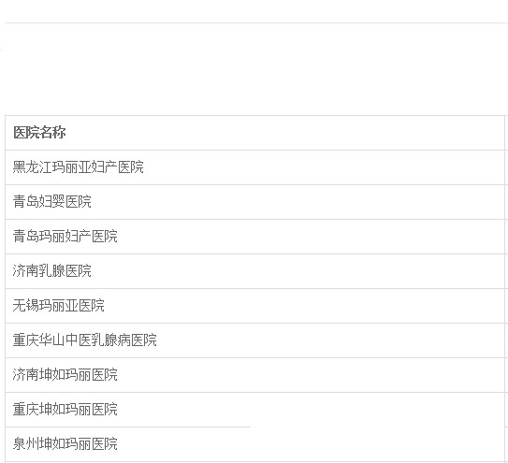Click the word 黑龙江 in the first row
508x463 pixels.
[x=33, y=167]
